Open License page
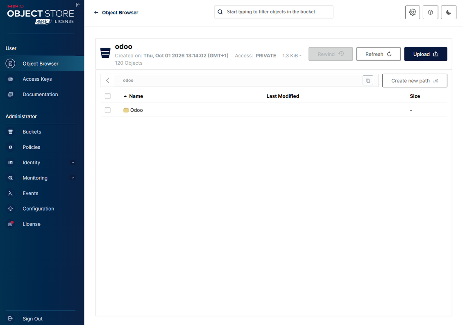 (x=42, y=224)
